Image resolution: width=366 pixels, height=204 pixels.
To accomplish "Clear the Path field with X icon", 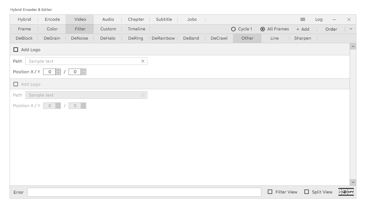I will 143,61.
